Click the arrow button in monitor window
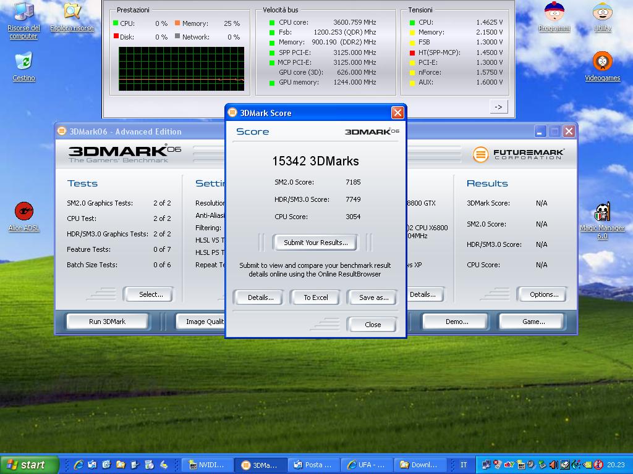The width and height of the screenshot is (633, 474). 499,107
